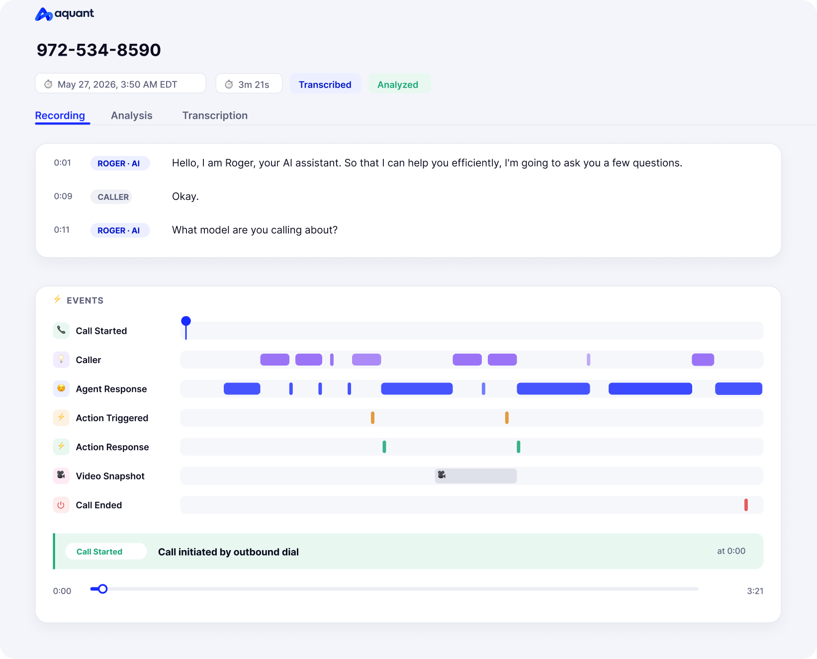Click the first green Action Response marker
The height and width of the screenshot is (659, 817).
384,447
